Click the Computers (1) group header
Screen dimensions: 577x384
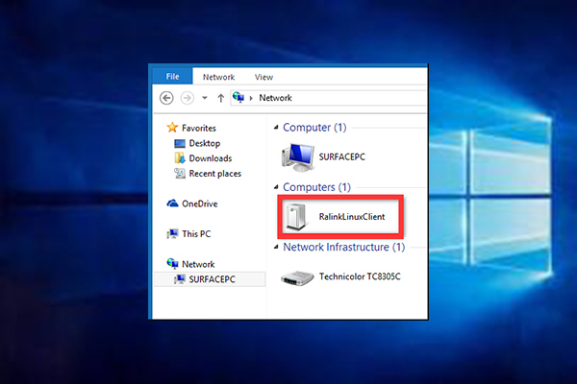coord(316,187)
